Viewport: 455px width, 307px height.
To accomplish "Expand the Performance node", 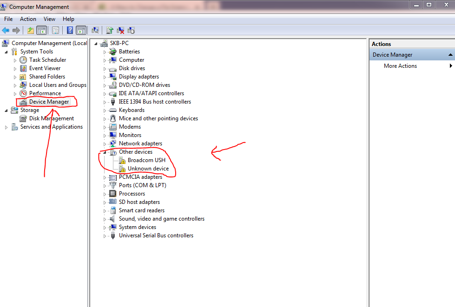I will [15, 94].
